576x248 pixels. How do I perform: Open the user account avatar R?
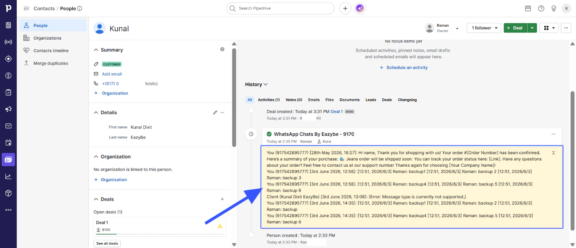coord(566,8)
